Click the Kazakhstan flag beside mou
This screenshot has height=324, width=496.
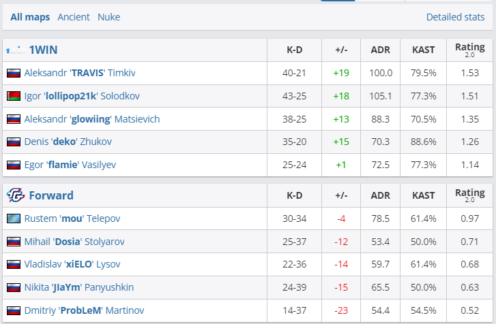click(14, 218)
